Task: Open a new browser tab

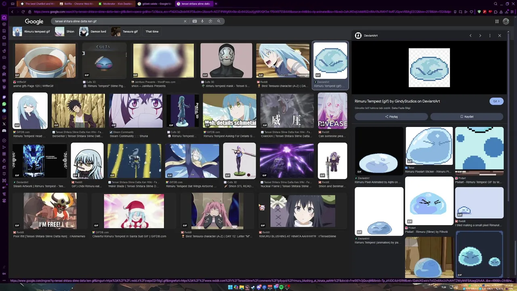Action: coord(216,4)
